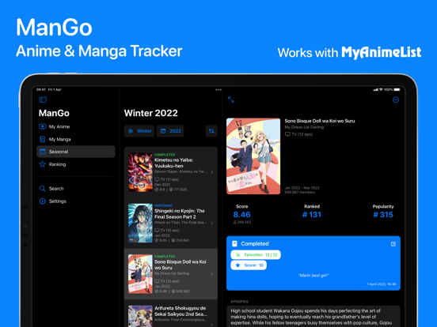The image size is (437, 327).
Task: Open the more options circle icon
Action: pos(396,100)
